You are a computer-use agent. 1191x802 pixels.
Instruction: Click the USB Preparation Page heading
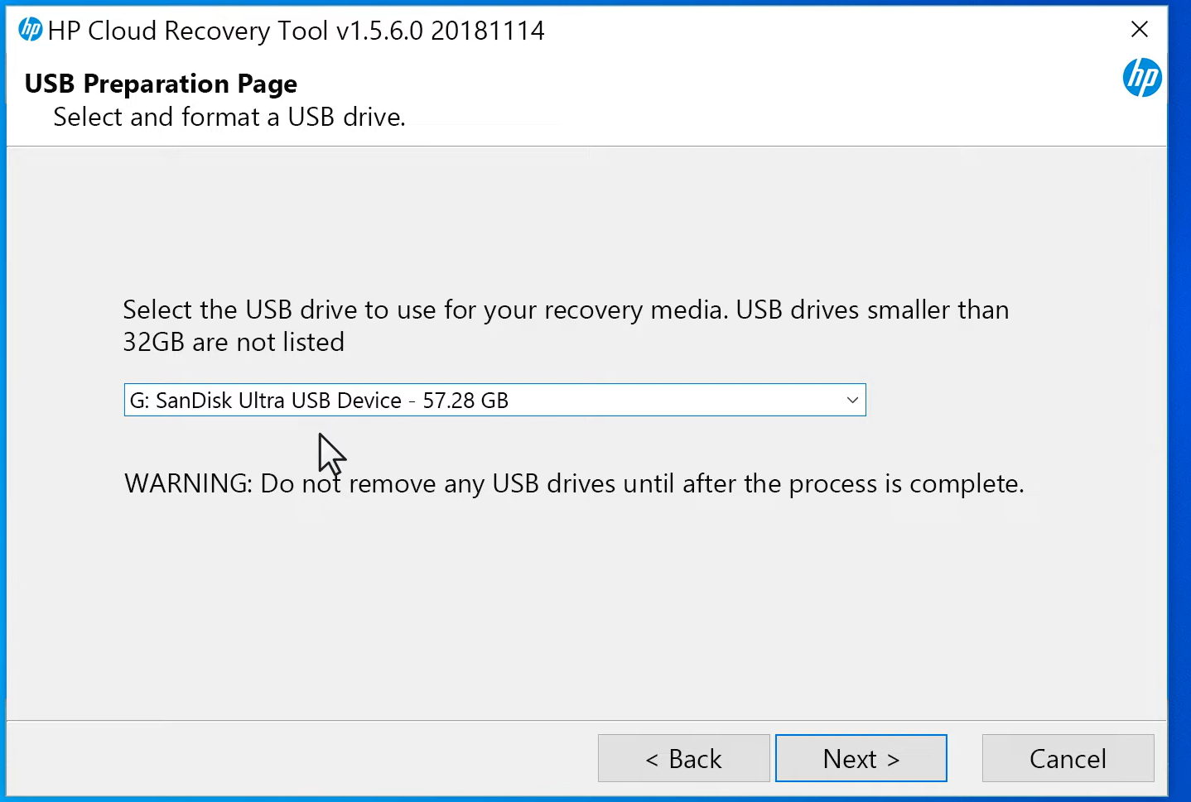[161, 84]
